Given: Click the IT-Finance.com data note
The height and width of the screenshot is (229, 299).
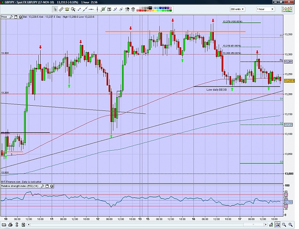Looking at the screenshot, I should point(21,182).
